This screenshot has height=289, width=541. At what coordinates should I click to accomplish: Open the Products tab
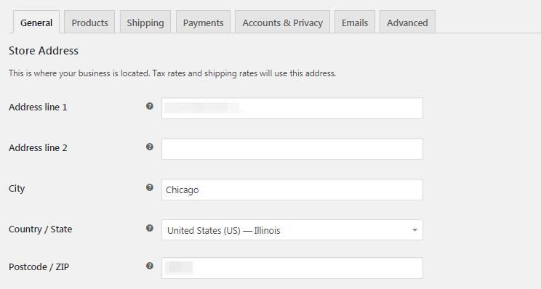(89, 22)
